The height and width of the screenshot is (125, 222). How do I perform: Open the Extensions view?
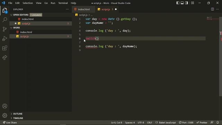click(5, 48)
